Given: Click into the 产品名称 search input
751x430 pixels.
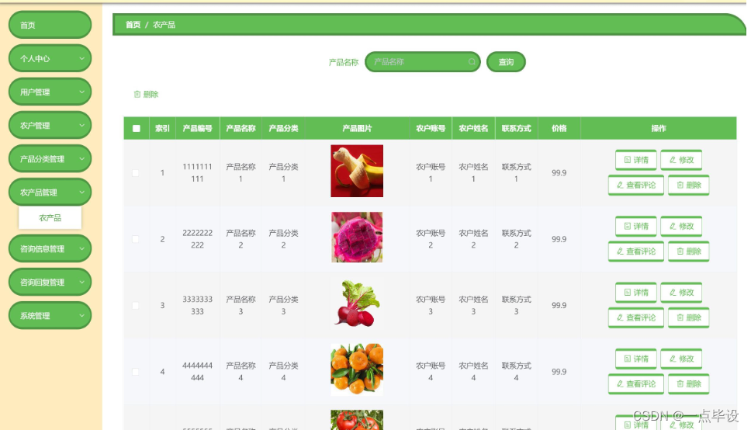Looking at the screenshot, I should [422, 62].
